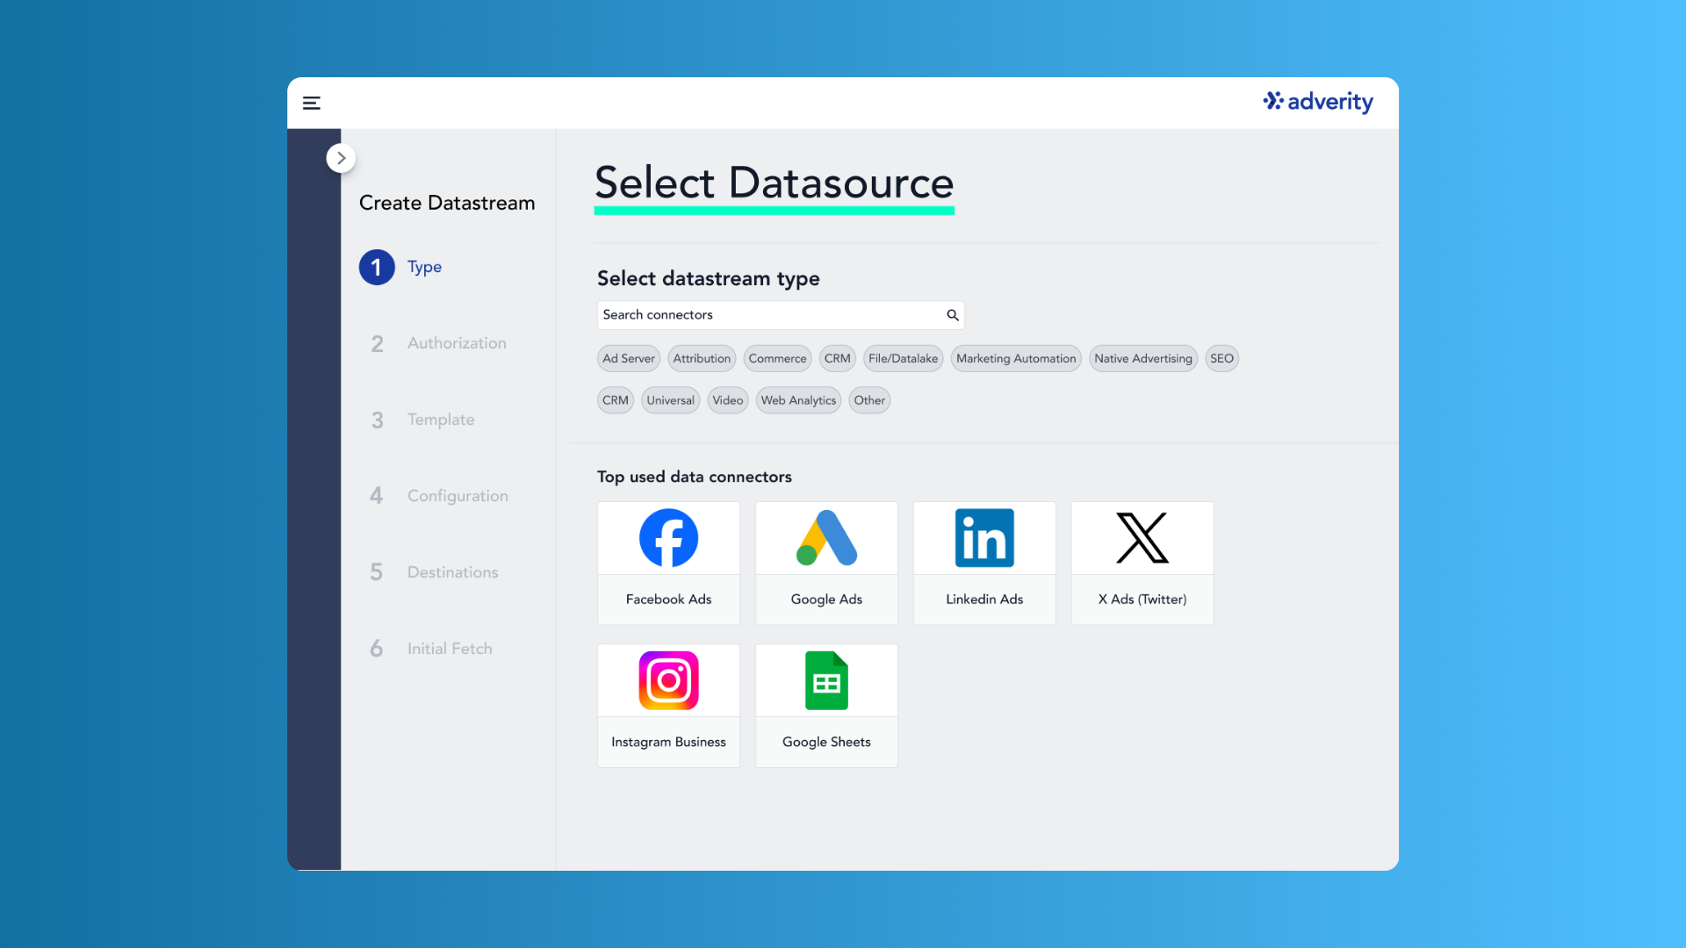Filter by Web Analytics category
Viewport: 1686px width, 948px height.
tap(798, 400)
